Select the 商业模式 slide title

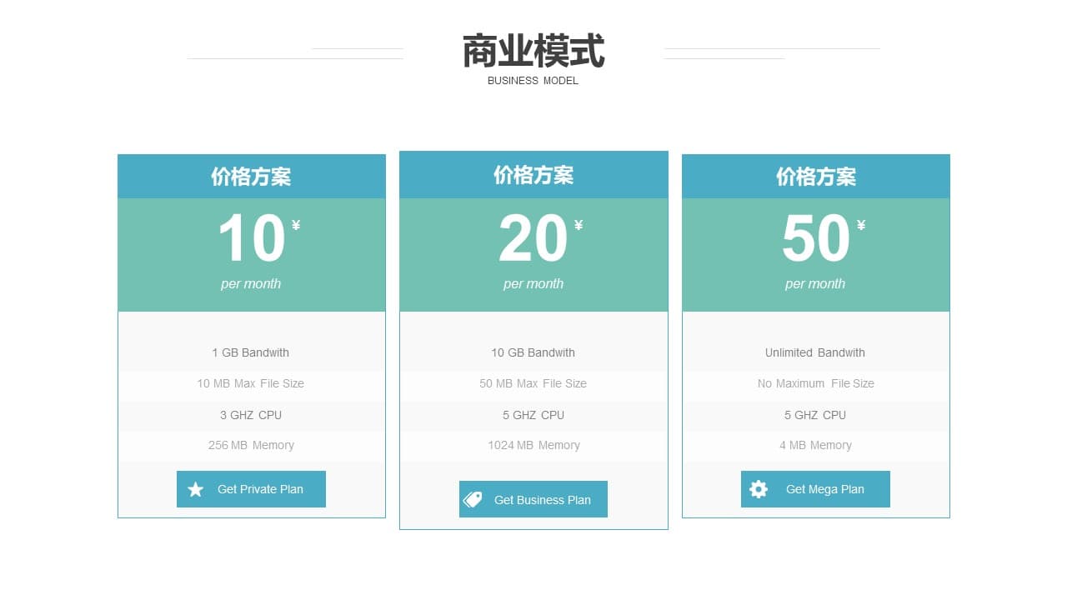click(x=533, y=51)
